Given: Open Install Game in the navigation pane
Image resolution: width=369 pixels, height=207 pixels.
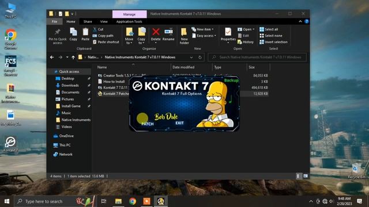Looking at the screenshot, I should [x=71, y=106].
